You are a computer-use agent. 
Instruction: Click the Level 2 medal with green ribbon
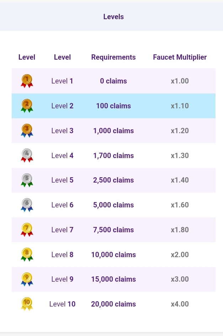click(27, 106)
